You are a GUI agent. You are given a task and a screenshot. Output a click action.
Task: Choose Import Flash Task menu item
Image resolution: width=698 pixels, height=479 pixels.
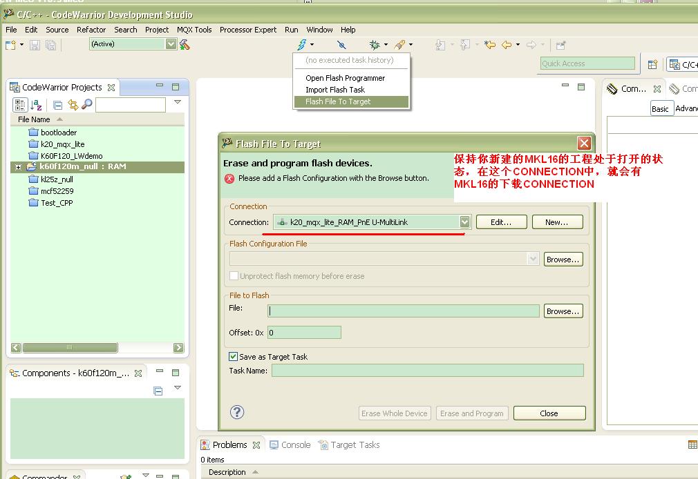(x=351, y=90)
